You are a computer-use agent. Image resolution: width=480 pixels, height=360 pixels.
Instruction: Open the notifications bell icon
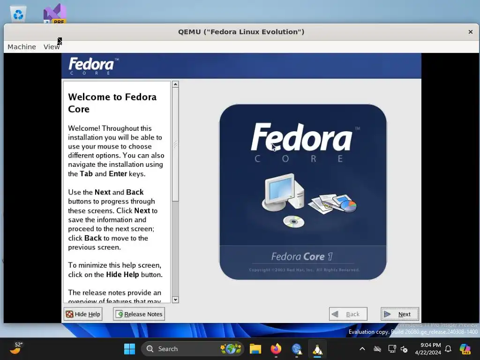[x=448, y=349]
